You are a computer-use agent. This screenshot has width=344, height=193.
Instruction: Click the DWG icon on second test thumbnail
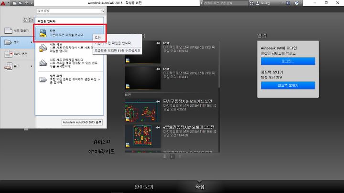[x=128, y=86]
